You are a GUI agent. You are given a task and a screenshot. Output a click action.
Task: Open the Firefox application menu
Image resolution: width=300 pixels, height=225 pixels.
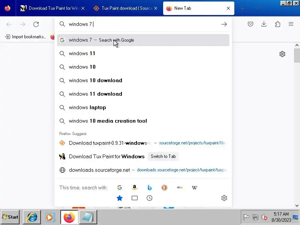[x=291, y=24]
